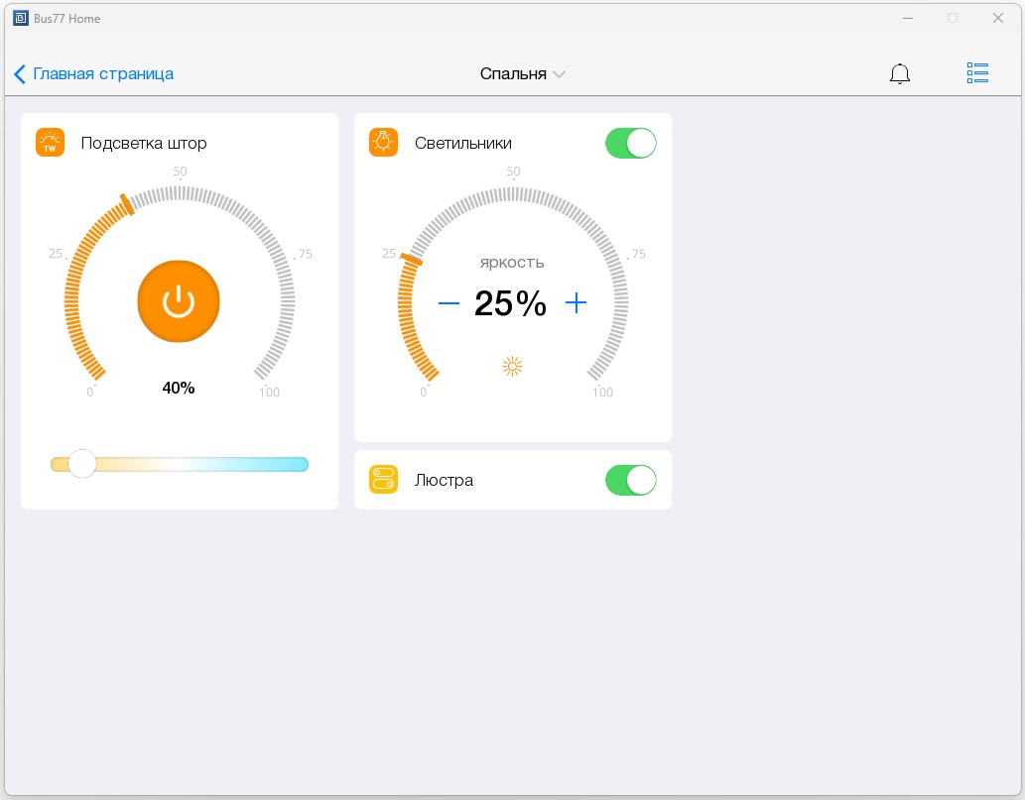Image resolution: width=1025 pixels, height=800 pixels.
Task: Click the orange power button for curtain backlight
Action: (179, 302)
